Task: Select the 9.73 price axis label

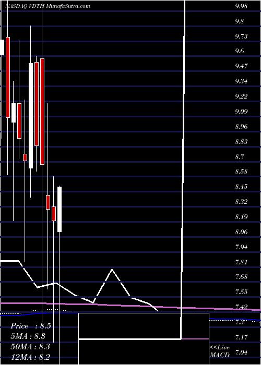Action: point(241,36)
